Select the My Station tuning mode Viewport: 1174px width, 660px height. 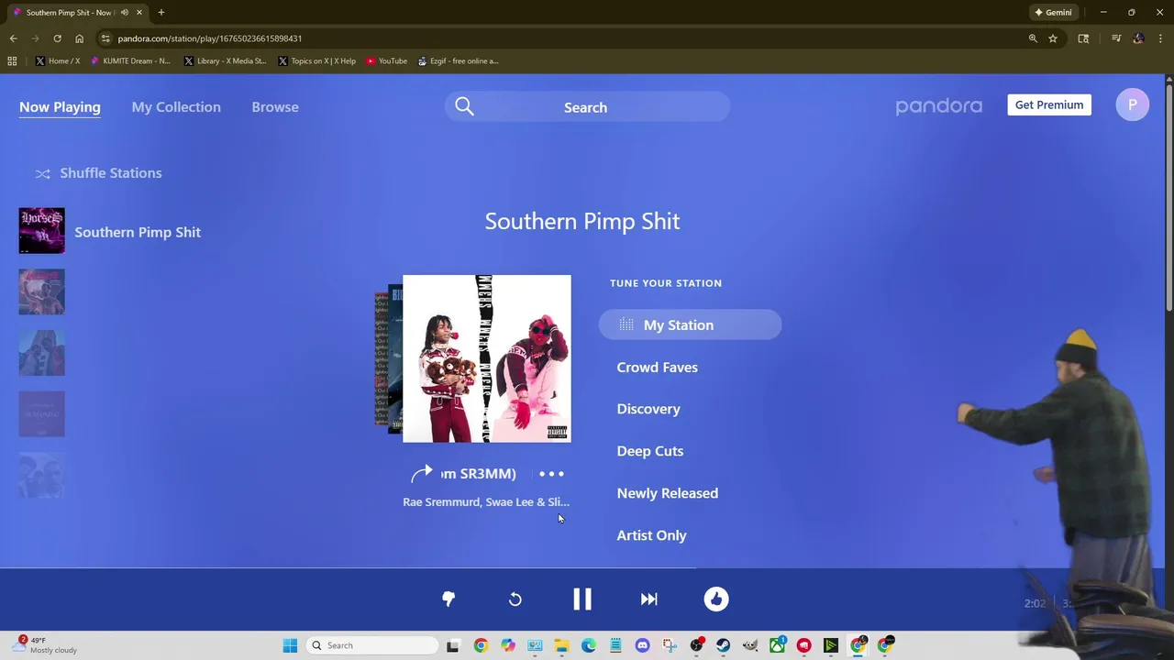tap(690, 325)
